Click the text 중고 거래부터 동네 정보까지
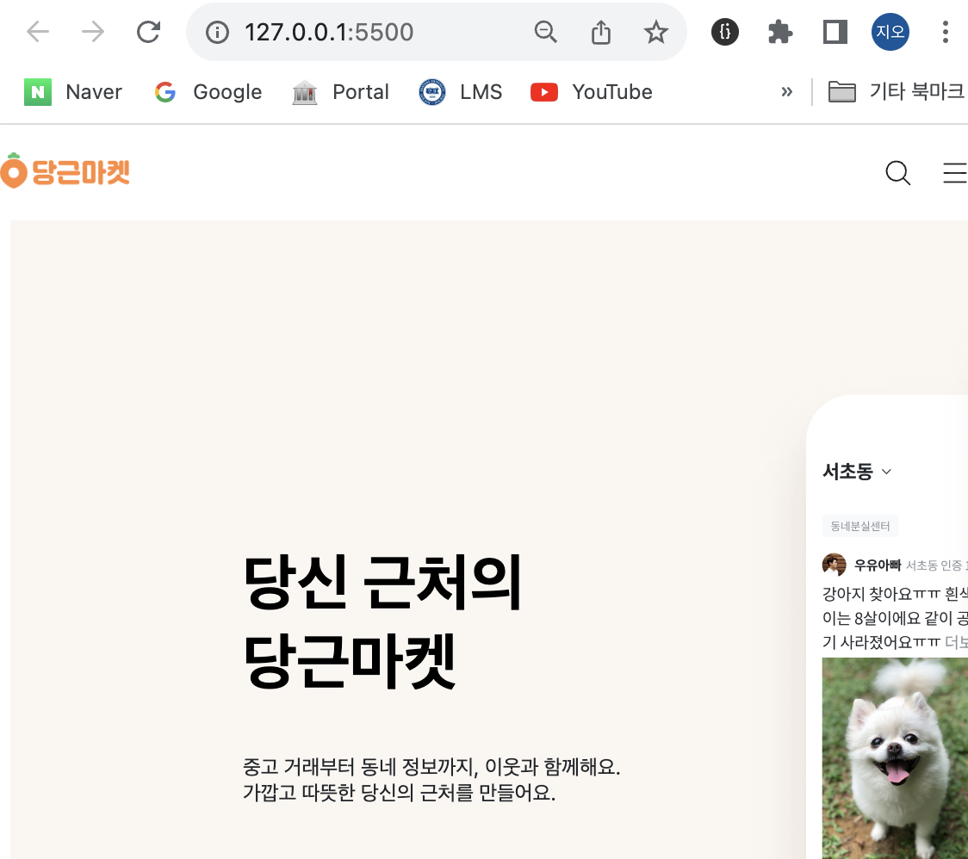Viewport: 968px width, 859px height. coord(359,766)
